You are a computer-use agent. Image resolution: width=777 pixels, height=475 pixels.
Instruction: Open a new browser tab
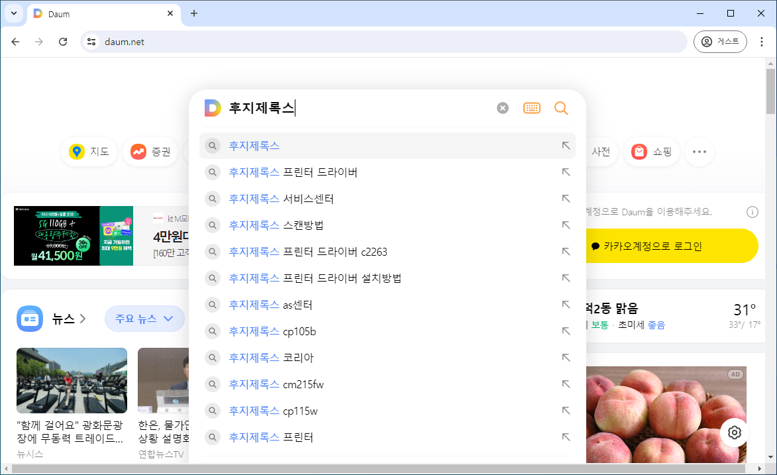pos(194,13)
